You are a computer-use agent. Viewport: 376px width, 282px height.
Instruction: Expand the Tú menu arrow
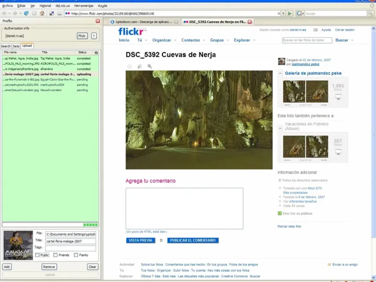(146, 40)
